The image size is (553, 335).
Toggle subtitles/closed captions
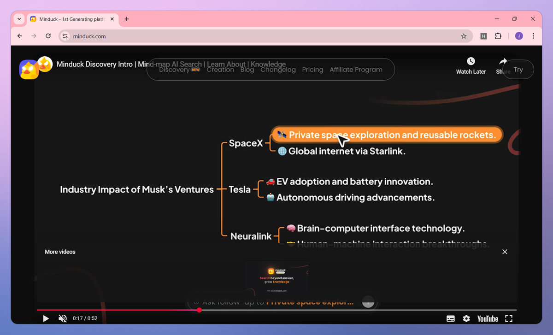pos(451,318)
